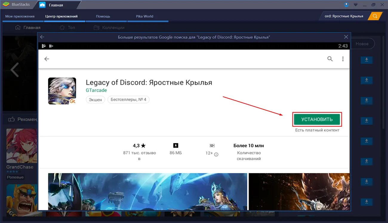Screen dimensions: 388x223
Task: Go to the Главная navigation item
Action: point(28,27)
